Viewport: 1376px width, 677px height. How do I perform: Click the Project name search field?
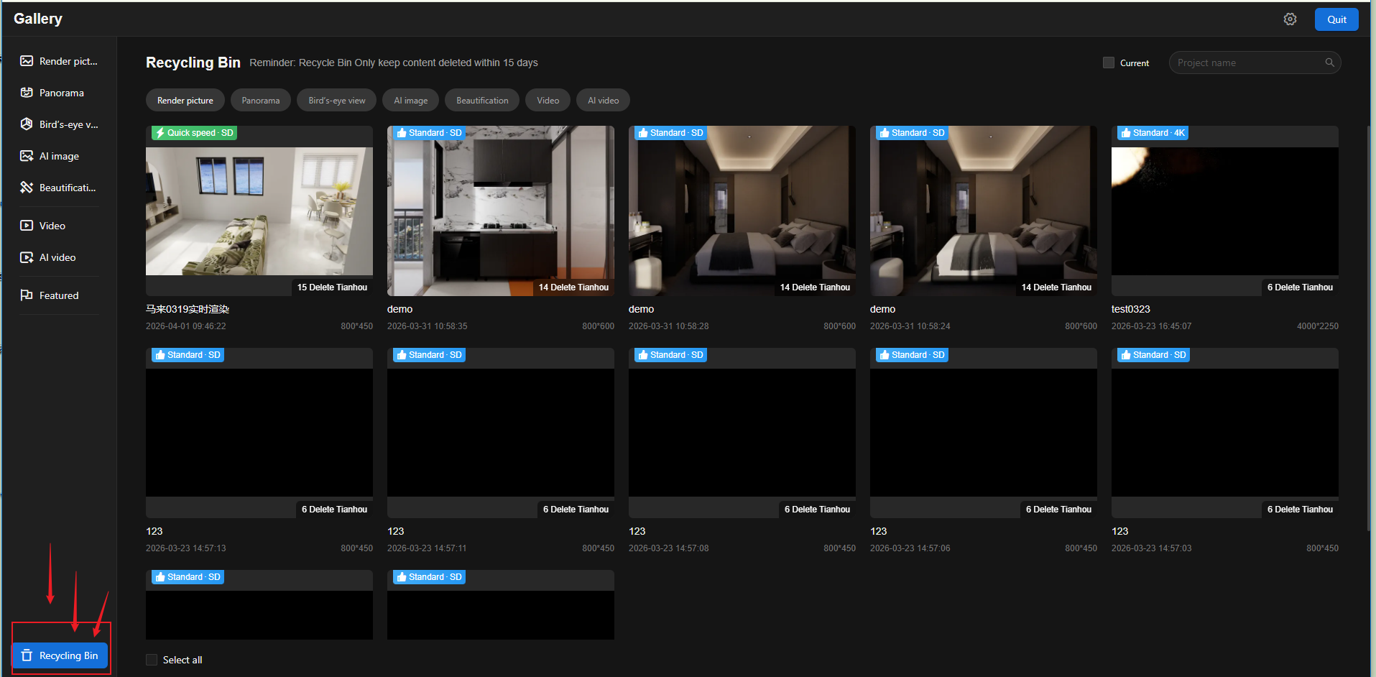(x=1247, y=63)
